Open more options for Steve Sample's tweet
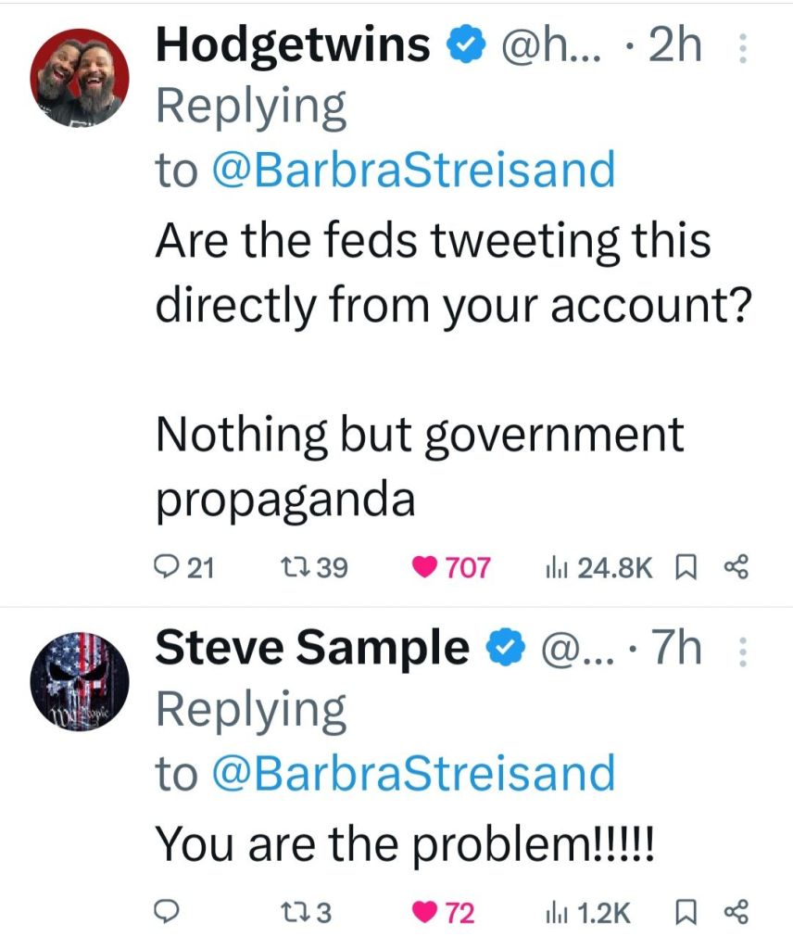 739,653
